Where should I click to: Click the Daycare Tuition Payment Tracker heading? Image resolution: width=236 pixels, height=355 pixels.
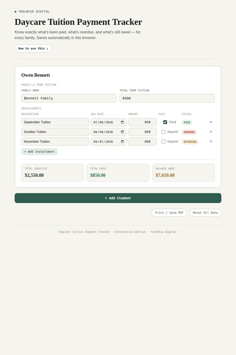[78, 22]
